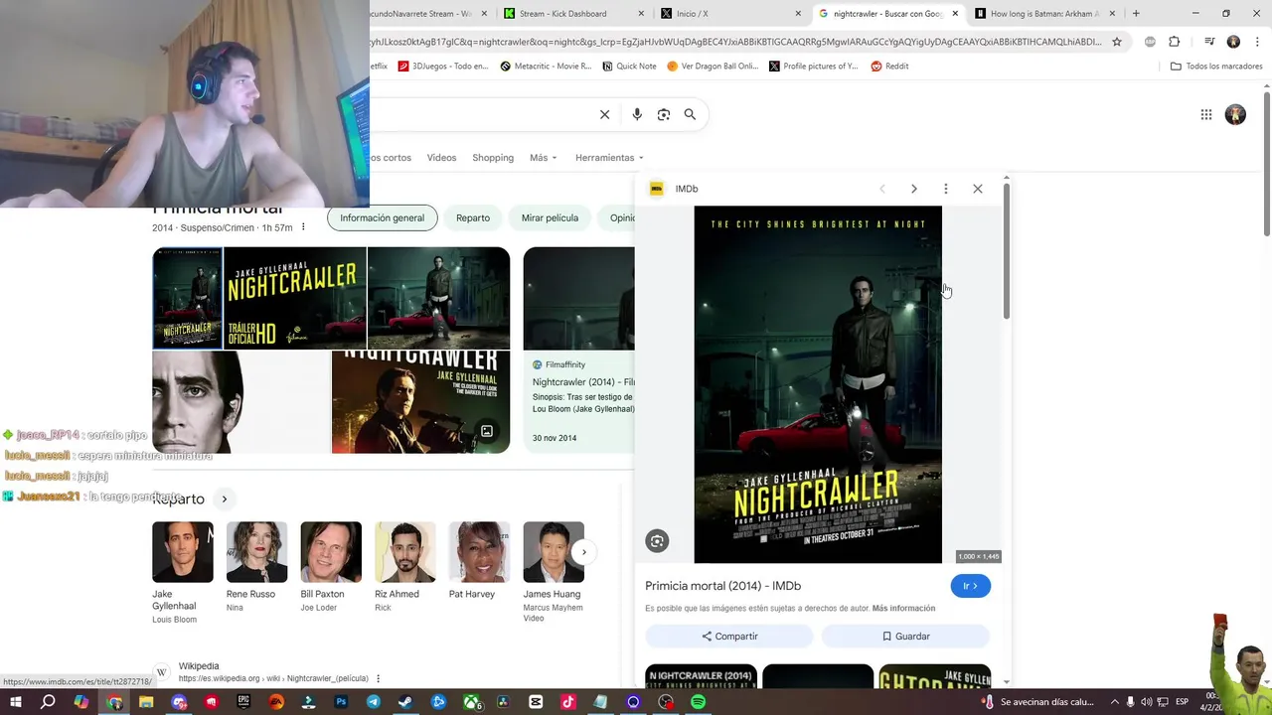
Task: Open Telegram from the taskbar
Action: point(374,702)
